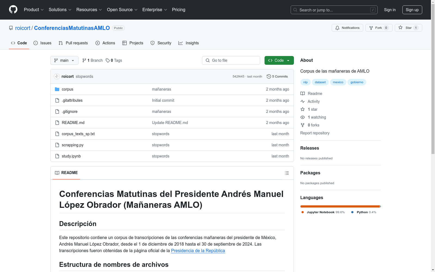Fork this repository

coord(379,28)
